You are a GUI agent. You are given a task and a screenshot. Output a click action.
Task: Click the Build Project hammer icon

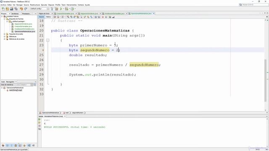click(52, 9)
